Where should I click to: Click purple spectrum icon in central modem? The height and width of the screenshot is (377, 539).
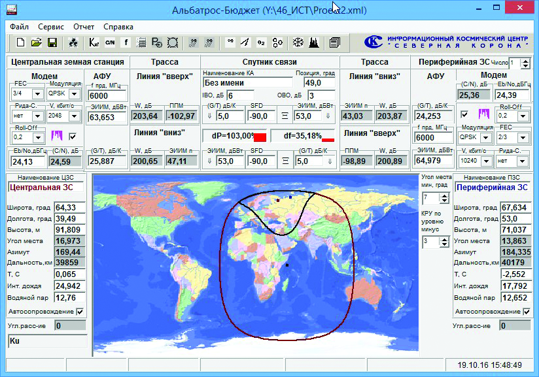point(57,136)
